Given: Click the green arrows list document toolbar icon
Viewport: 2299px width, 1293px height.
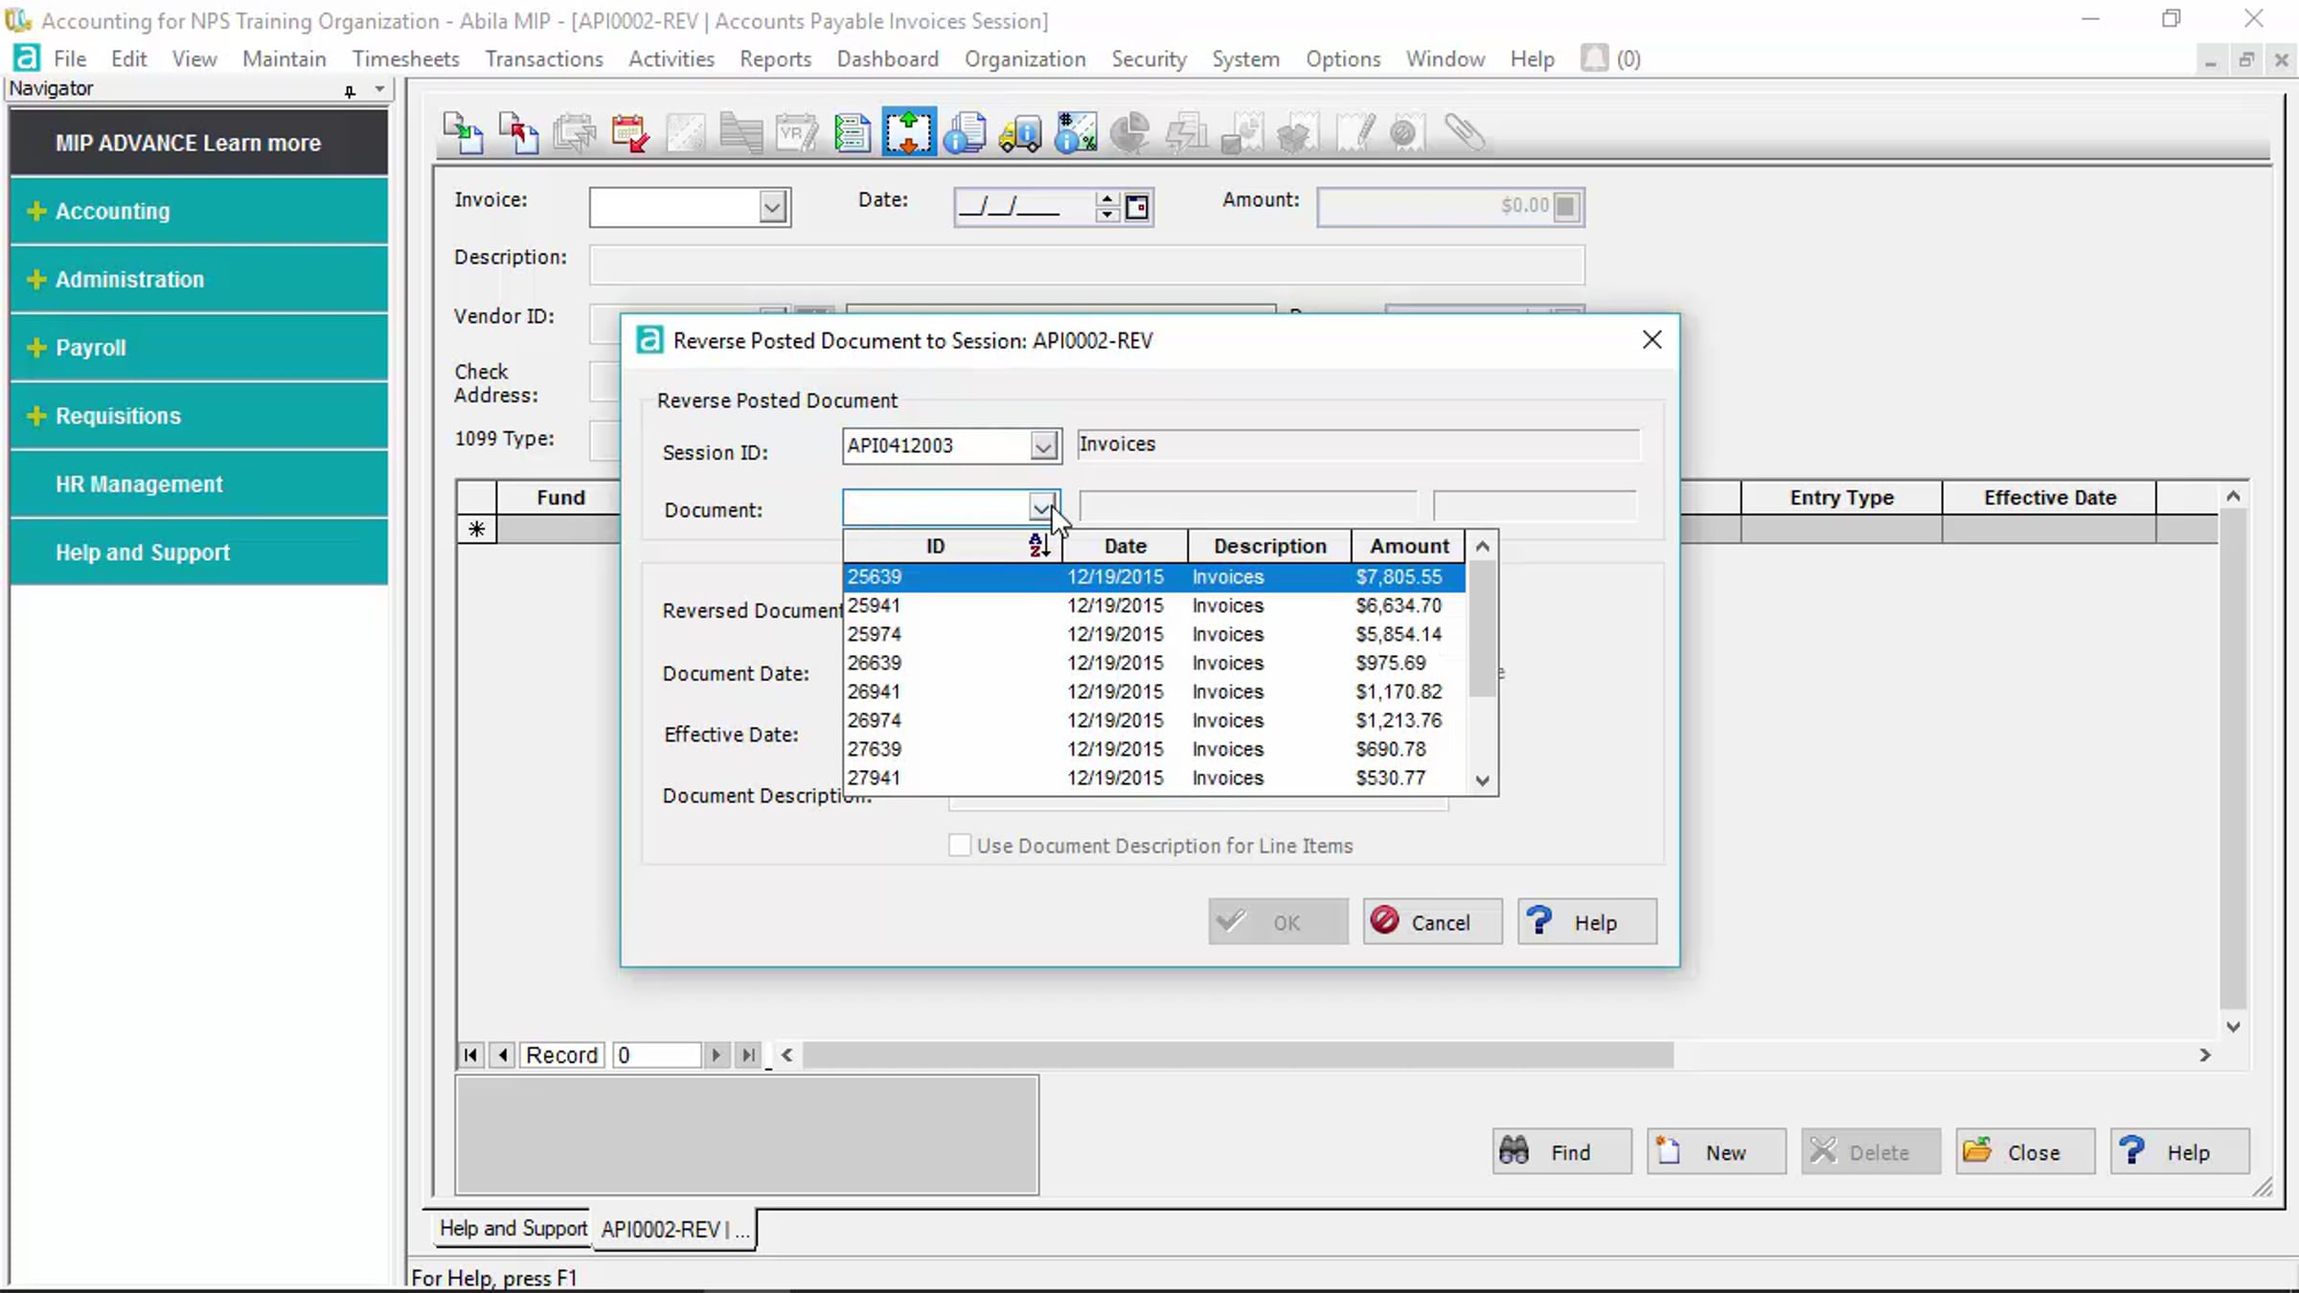Looking at the screenshot, I should [x=852, y=132].
